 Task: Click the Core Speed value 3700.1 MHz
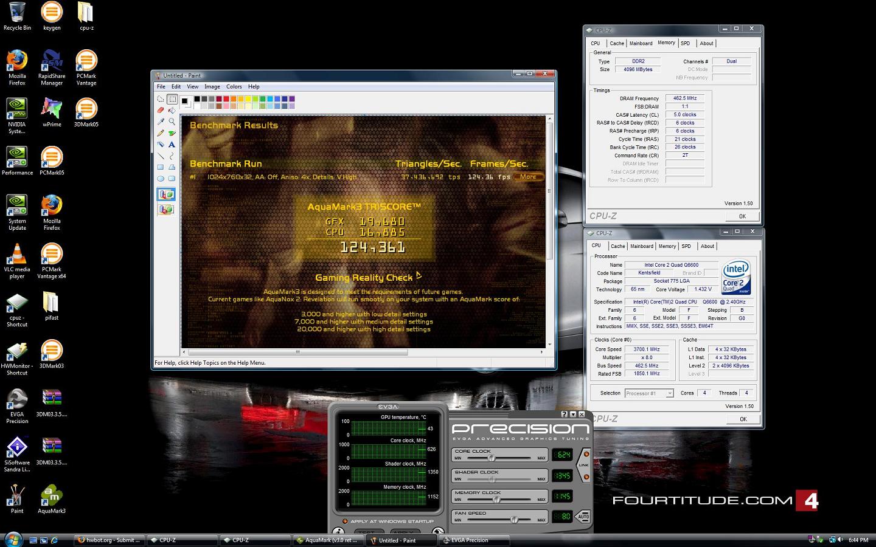pyautogui.click(x=646, y=349)
